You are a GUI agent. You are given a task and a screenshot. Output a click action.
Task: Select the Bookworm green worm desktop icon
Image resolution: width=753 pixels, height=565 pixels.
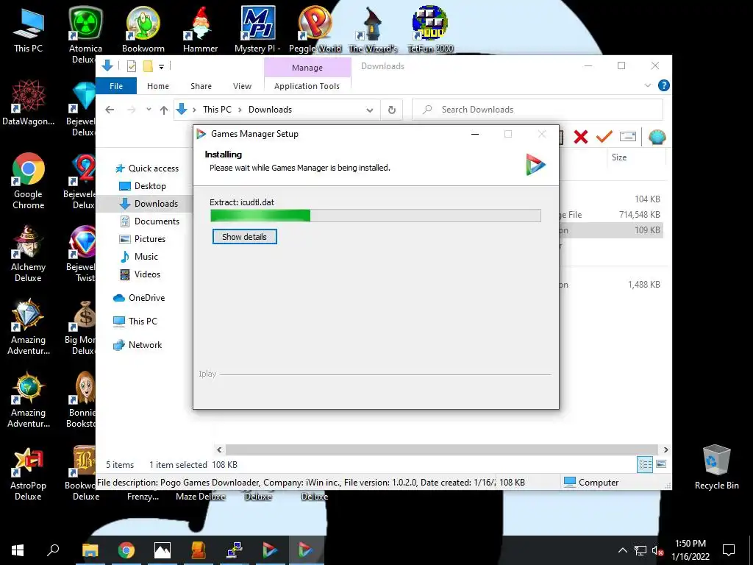(x=143, y=29)
